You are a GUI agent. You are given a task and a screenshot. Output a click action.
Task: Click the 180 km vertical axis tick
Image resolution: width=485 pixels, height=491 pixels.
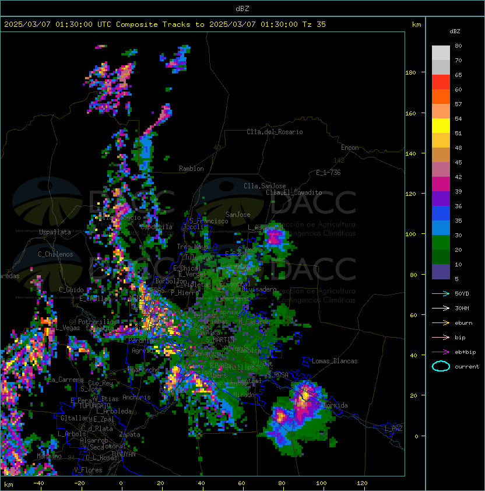410,73
